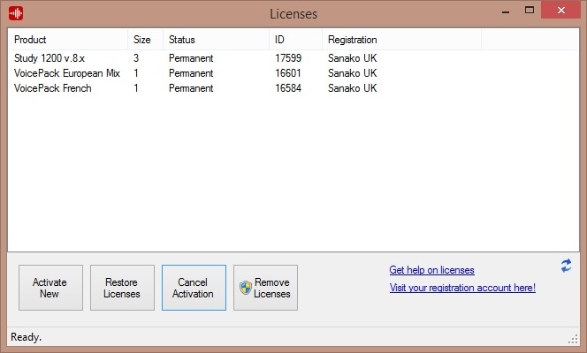
Task: Select license ID 16601 cell
Action: (288, 73)
